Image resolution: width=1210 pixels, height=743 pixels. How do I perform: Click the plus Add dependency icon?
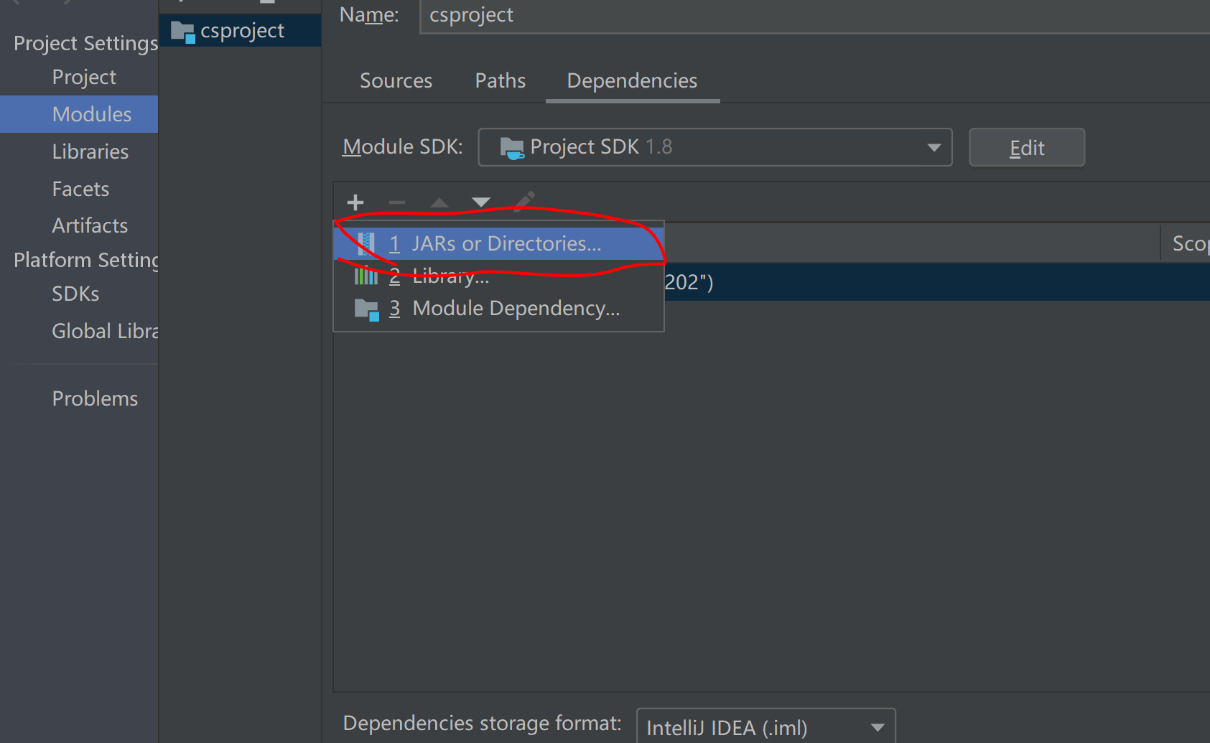point(355,202)
